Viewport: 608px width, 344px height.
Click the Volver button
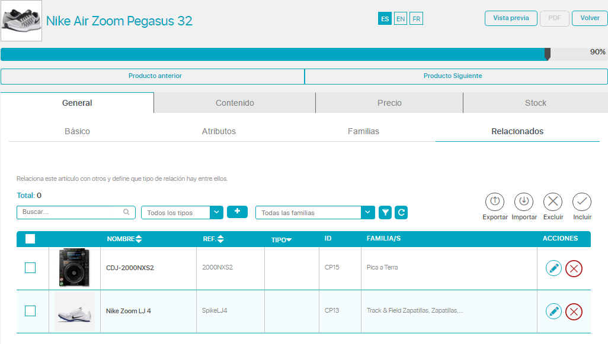pyautogui.click(x=590, y=18)
